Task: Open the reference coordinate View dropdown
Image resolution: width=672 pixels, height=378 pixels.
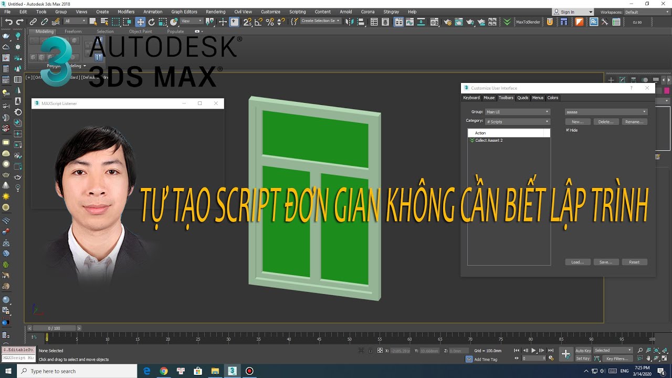Action: coord(192,21)
